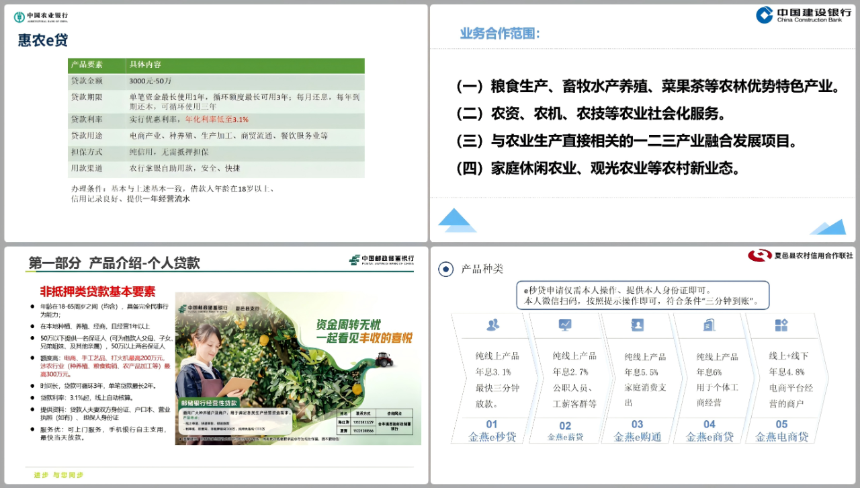Select the 业务合作范围 heading
Viewport: 860px width, 488px height.
coord(500,34)
